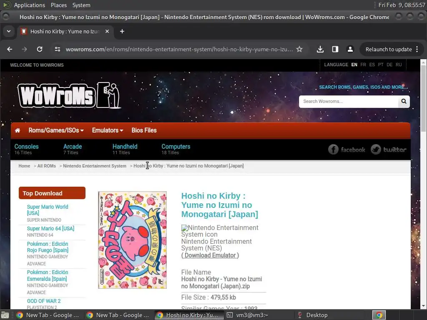
Task: Open Super Mario World [USA] link
Action: (x=48, y=210)
